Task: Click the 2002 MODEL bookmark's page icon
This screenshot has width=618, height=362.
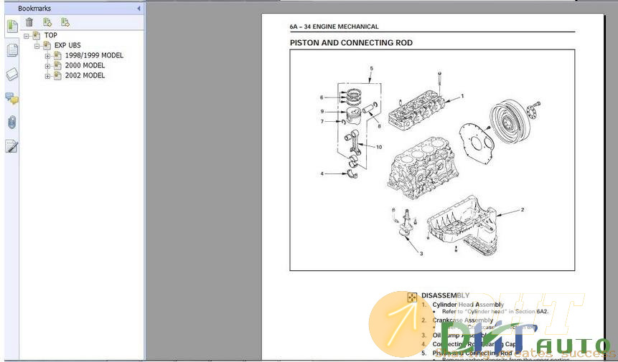Action: [x=57, y=75]
